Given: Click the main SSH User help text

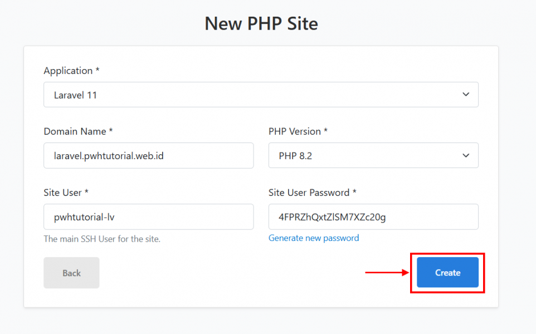Looking at the screenshot, I should pyautogui.click(x=102, y=239).
